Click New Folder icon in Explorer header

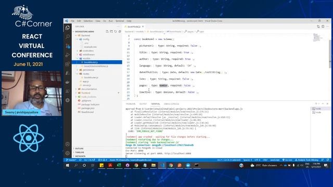tap(111, 32)
